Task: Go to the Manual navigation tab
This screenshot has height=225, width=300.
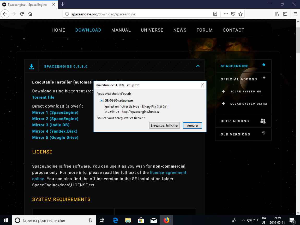Action: (121, 30)
